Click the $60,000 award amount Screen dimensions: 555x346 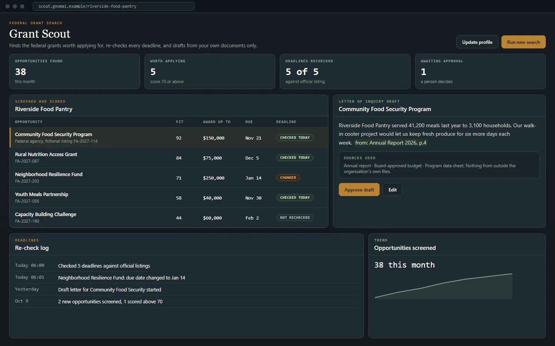212,218
